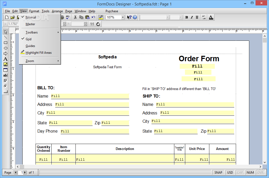Toggle the OVR status indicator
Image resolution: width=269 pixels, height=178 pixels.
(260, 173)
